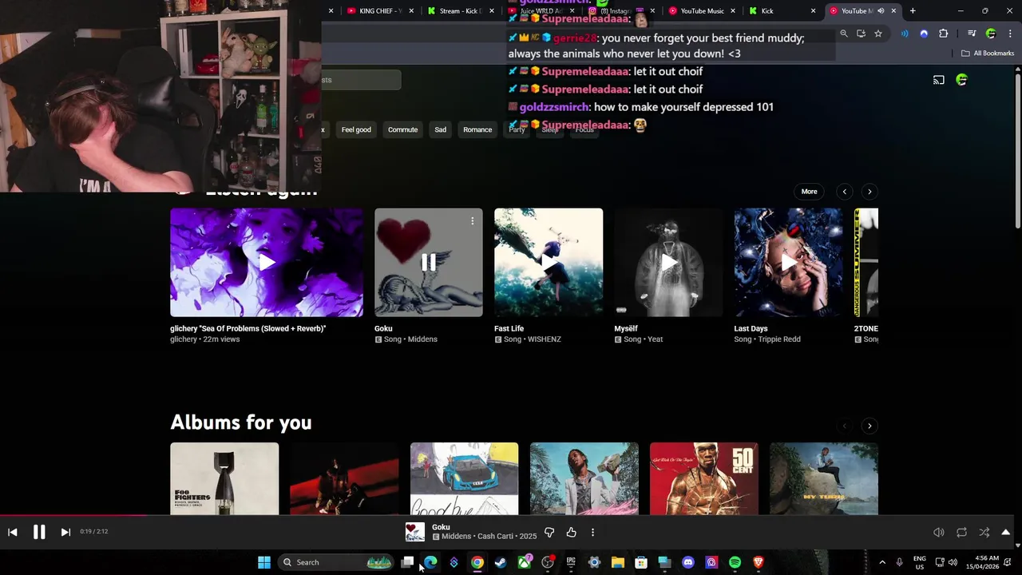Open the Chrome extensions puzzle icon

click(944, 34)
